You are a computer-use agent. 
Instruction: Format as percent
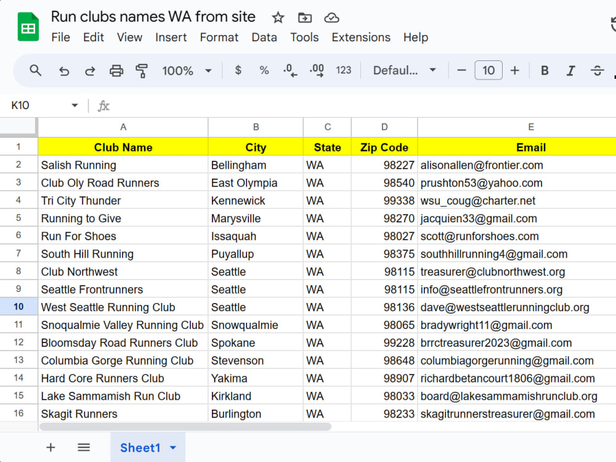pyautogui.click(x=264, y=70)
